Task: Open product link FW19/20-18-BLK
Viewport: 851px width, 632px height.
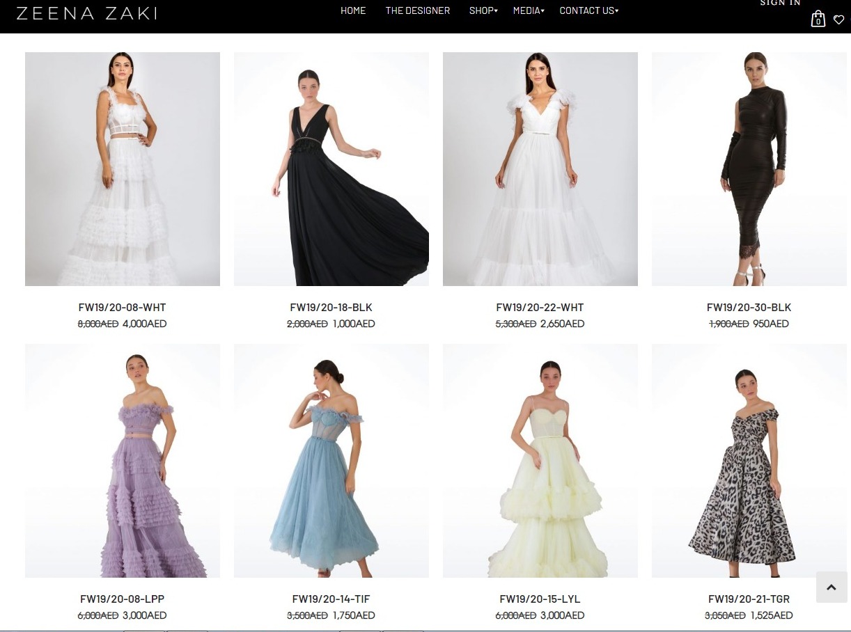Action: pyautogui.click(x=331, y=307)
